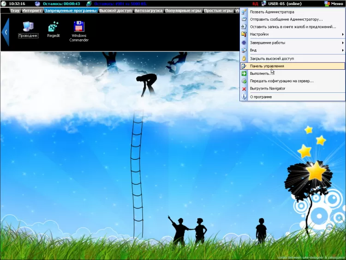Click the Вид menu icon

coord(244,50)
